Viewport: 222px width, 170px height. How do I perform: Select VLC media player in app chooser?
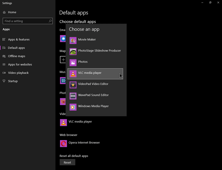[95, 74]
